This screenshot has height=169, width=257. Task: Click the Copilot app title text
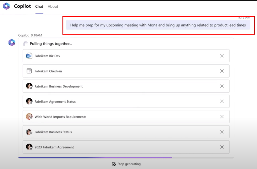(x=22, y=6)
